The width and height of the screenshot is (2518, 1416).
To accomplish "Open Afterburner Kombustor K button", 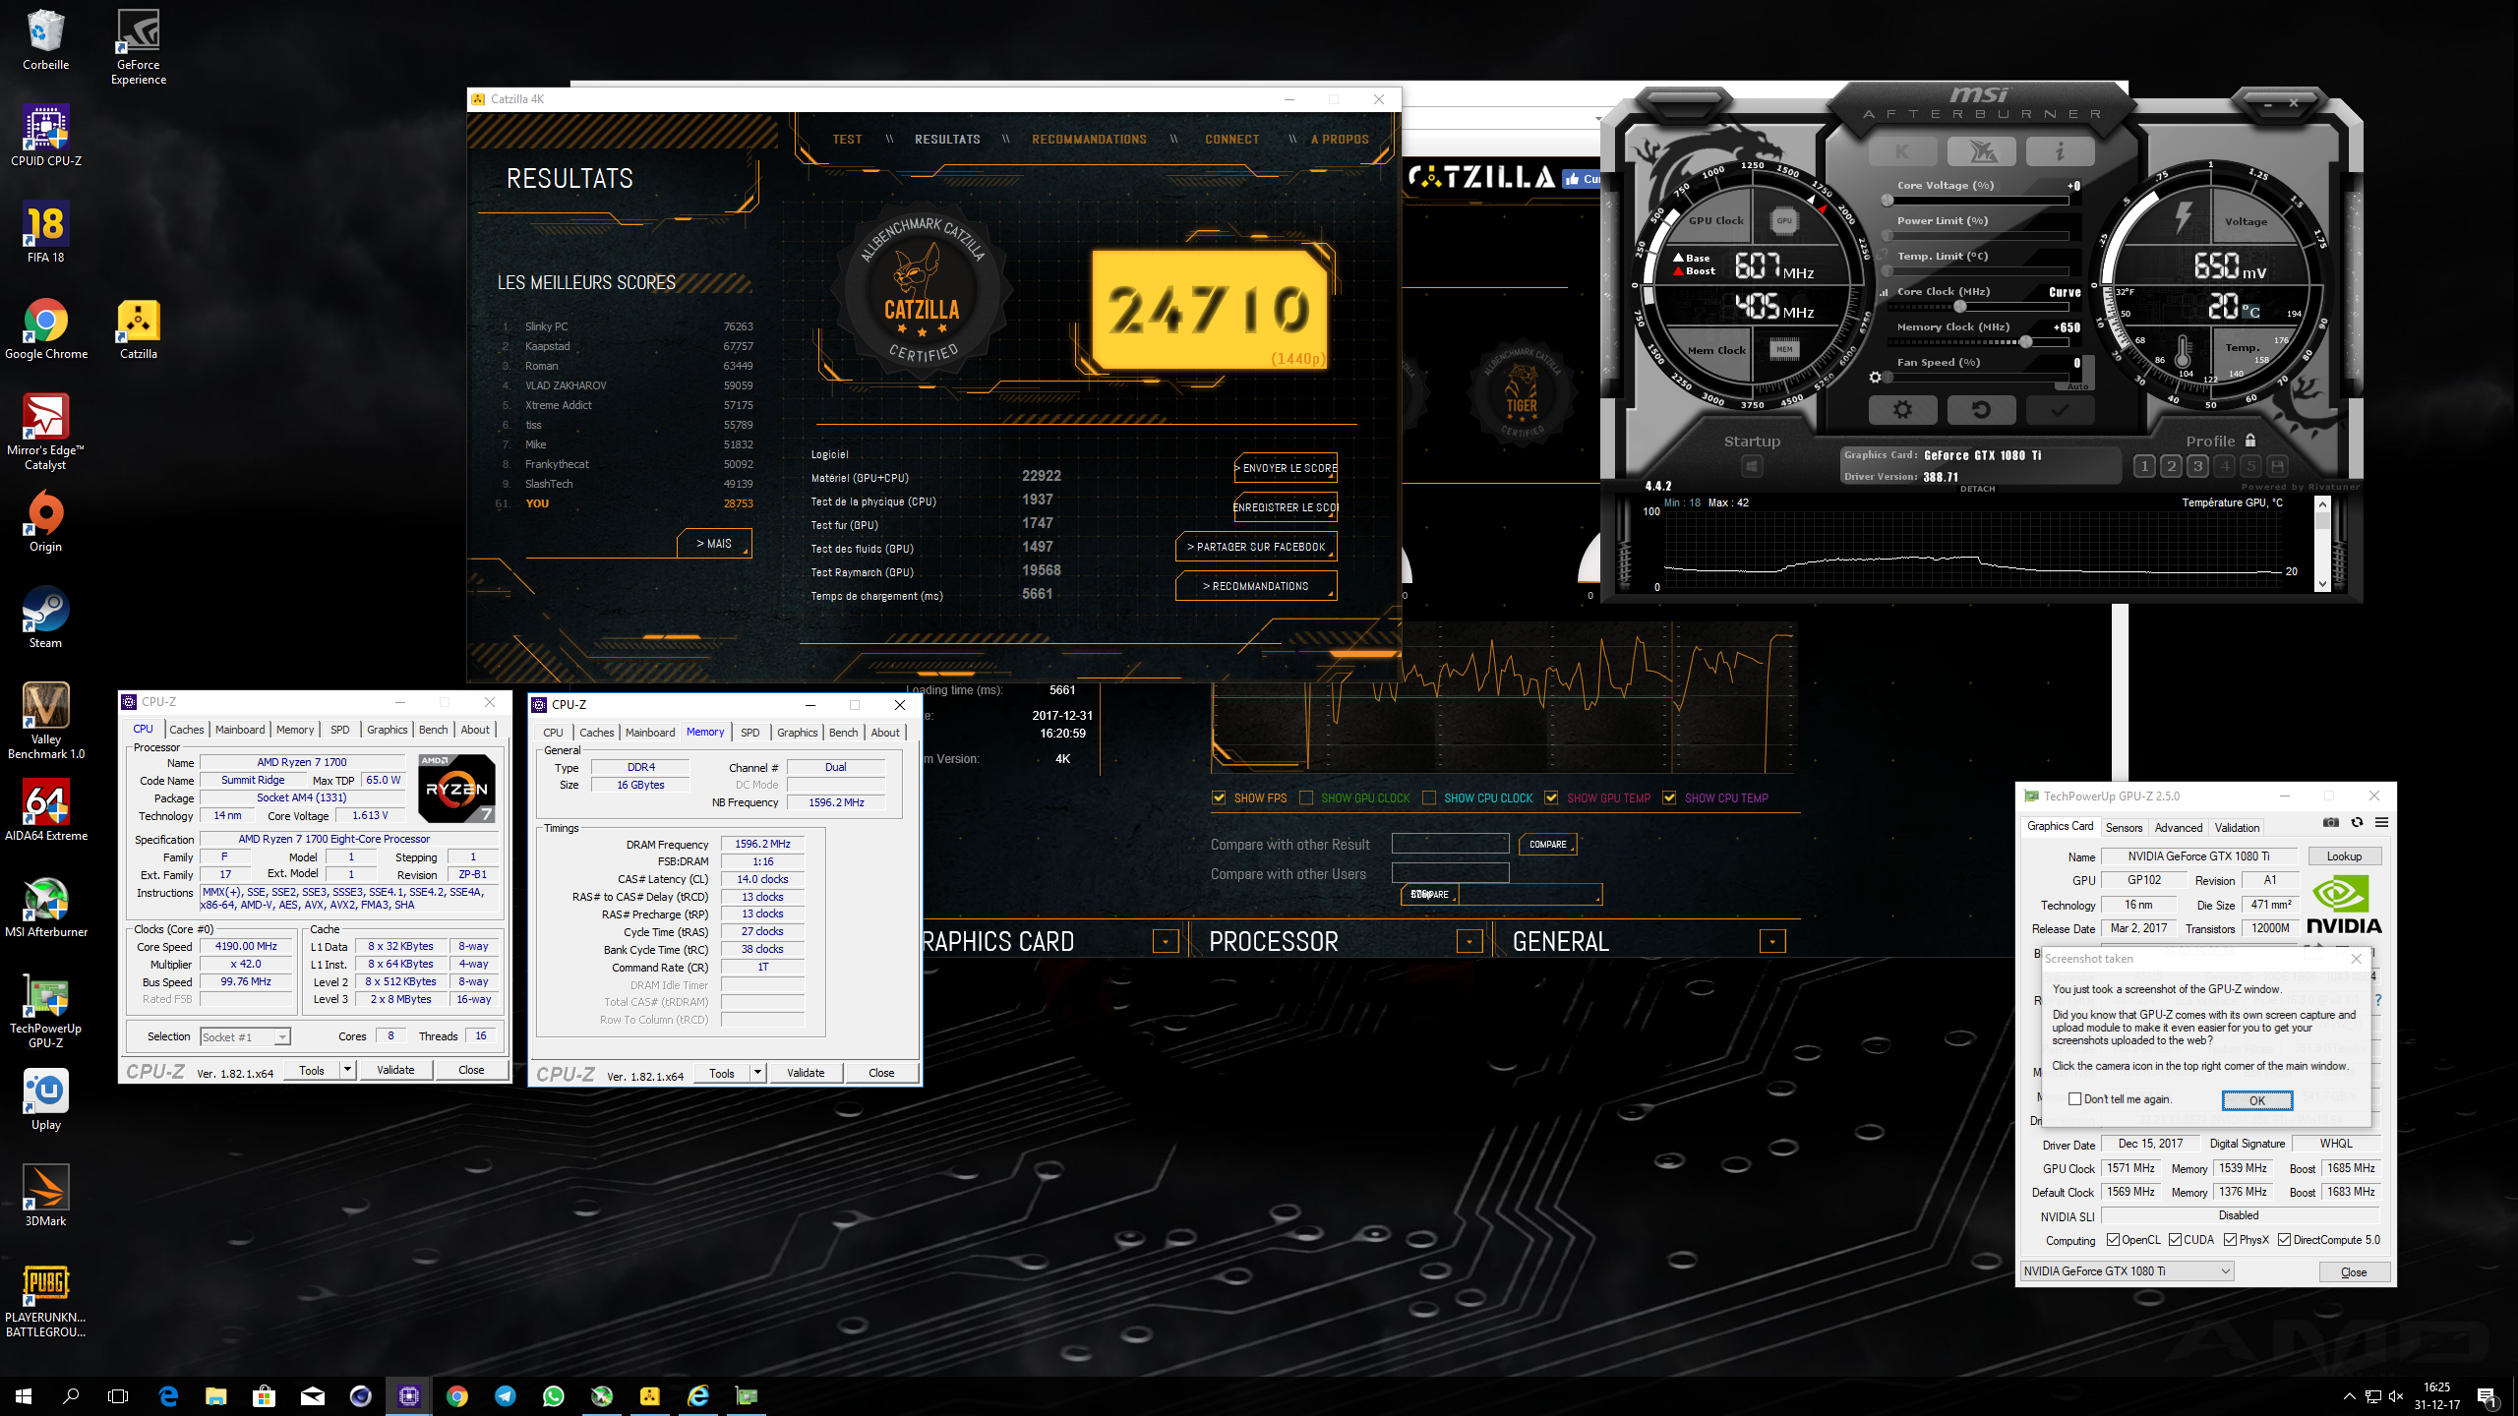I will pos(1902,151).
